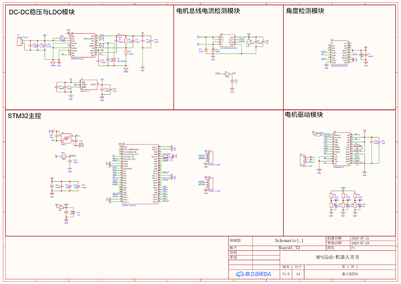
Task: Select the large STM32 microcontroller symbol
Action: pos(141,174)
